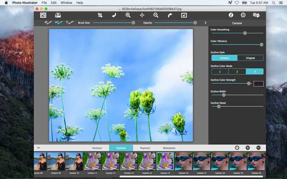Image resolution: width=287 pixels, height=179 pixels.
Task: Click the Outline Width slider handle
Action: click(224, 95)
